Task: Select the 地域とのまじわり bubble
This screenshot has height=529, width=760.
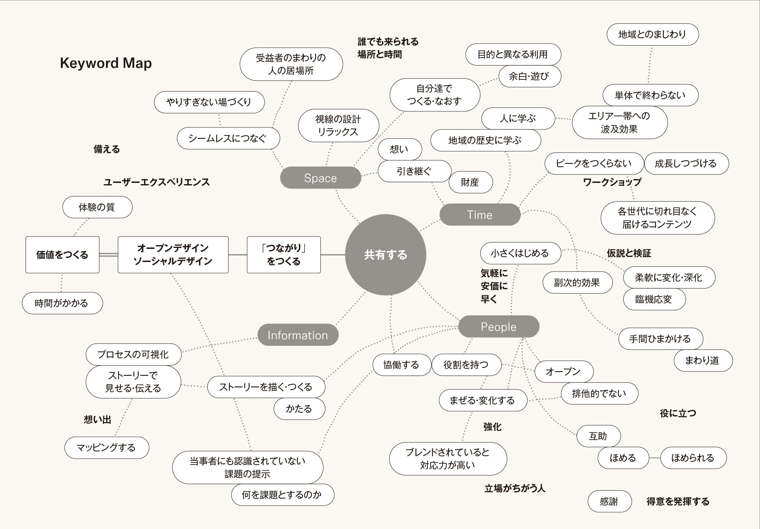Action: [653, 34]
